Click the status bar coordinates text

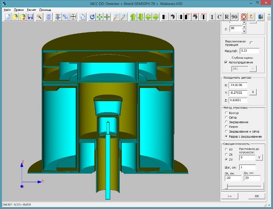pyautogui.click(x=16, y=204)
